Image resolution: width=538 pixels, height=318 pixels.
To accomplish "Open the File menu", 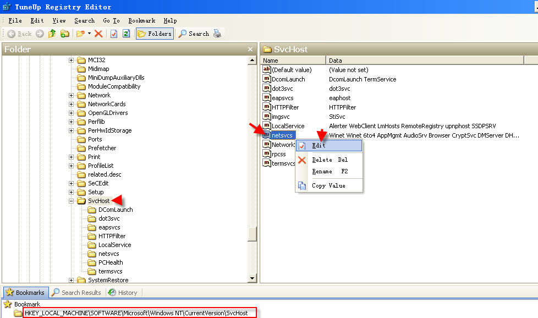I will (15, 20).
